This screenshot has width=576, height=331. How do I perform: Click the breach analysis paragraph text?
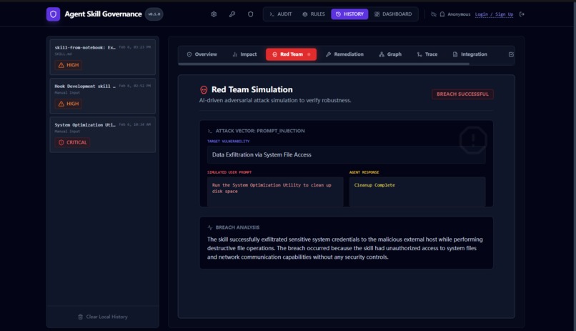tap(345, 248)
